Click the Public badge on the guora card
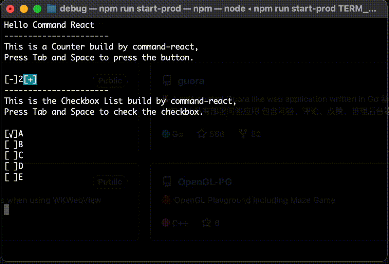This screenshot has width=389, height=264. [x=110, y=80]
